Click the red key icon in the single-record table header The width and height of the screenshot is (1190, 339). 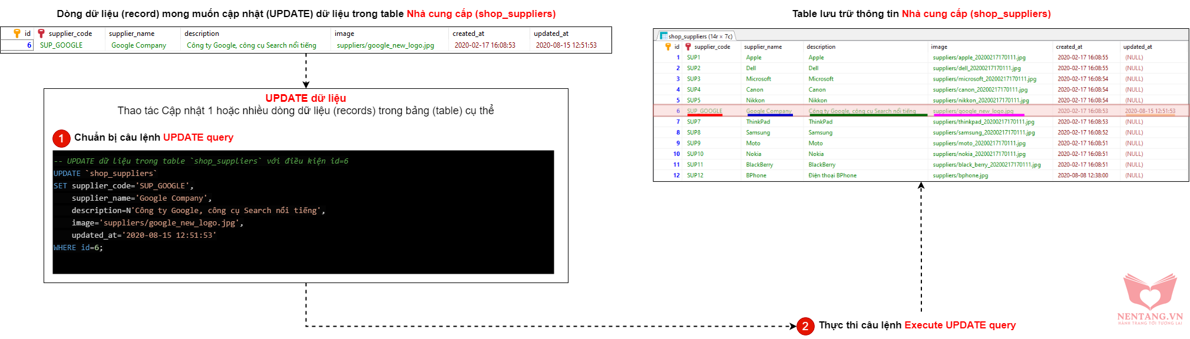(41, 34)
